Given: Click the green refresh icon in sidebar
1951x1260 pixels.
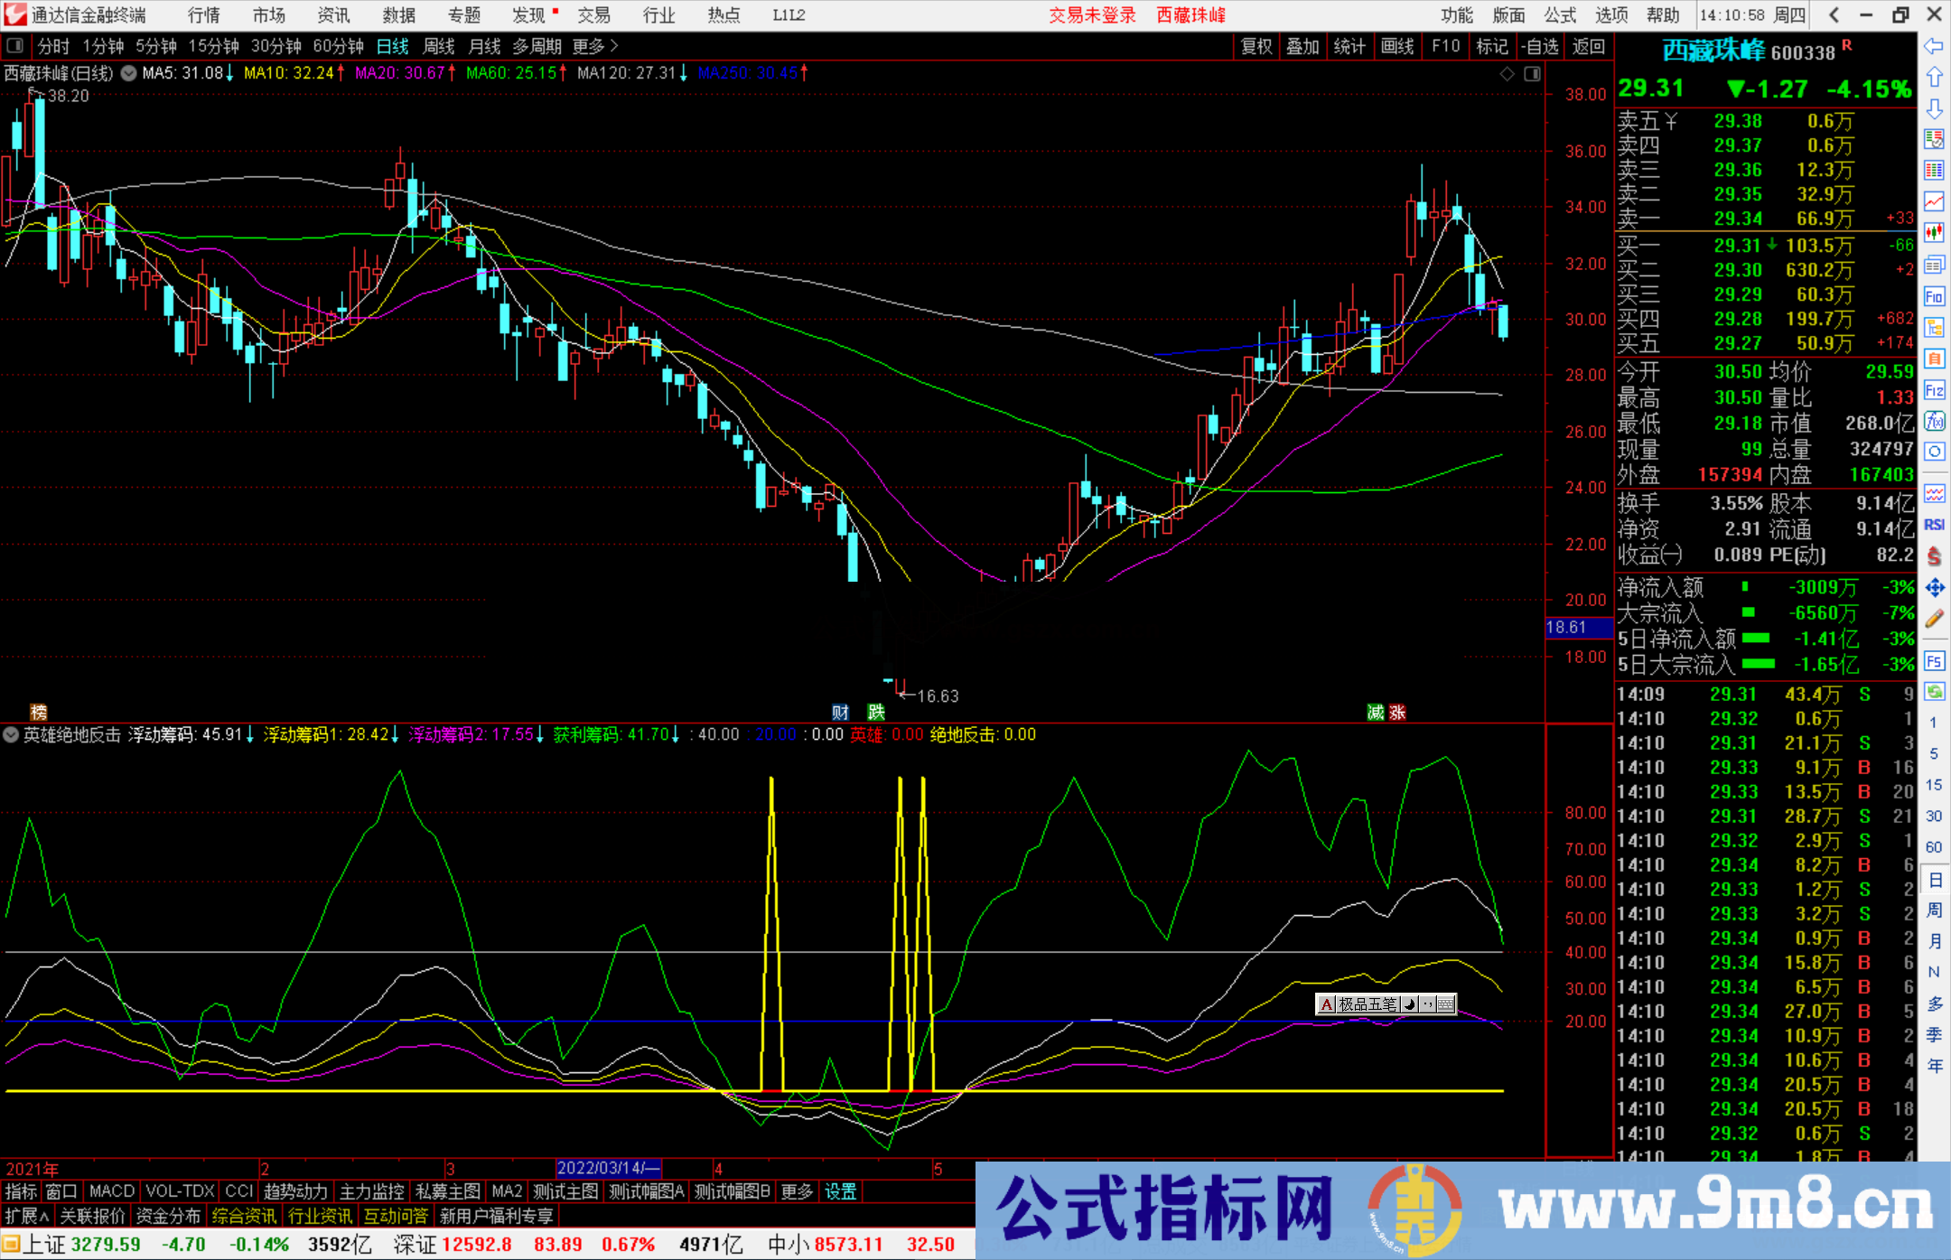Looking at the screenshot, I should 1934,692.
